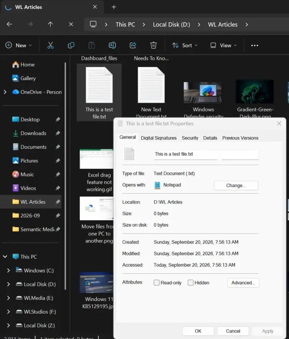Screen dimensions: 289x339
Task: Expand the WLStudios (F:) drive
Action: click(8, 312)
